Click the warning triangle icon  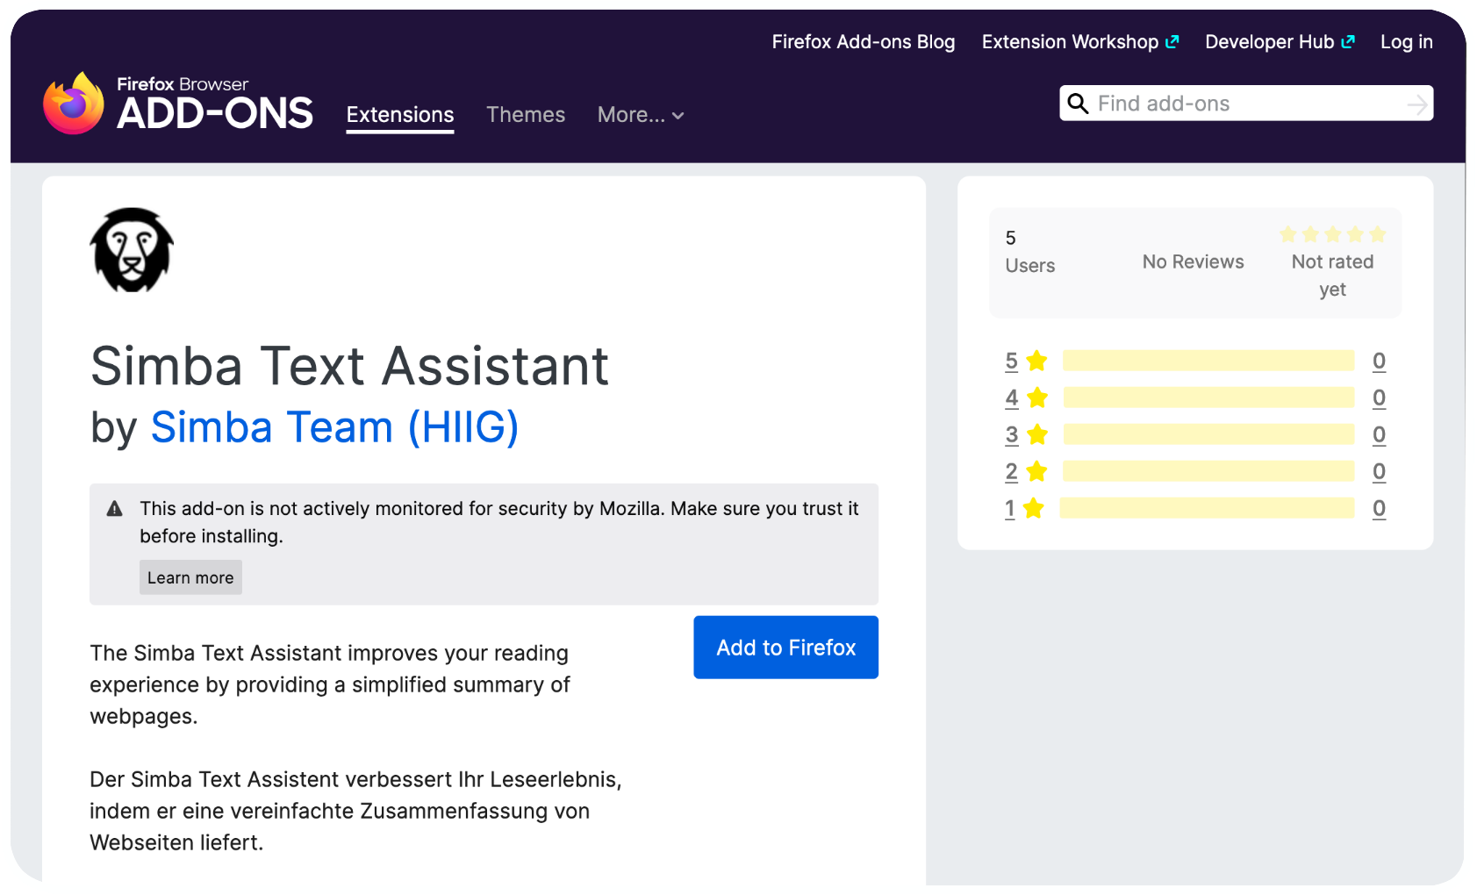pyautogui.click(x=114, y=509)
